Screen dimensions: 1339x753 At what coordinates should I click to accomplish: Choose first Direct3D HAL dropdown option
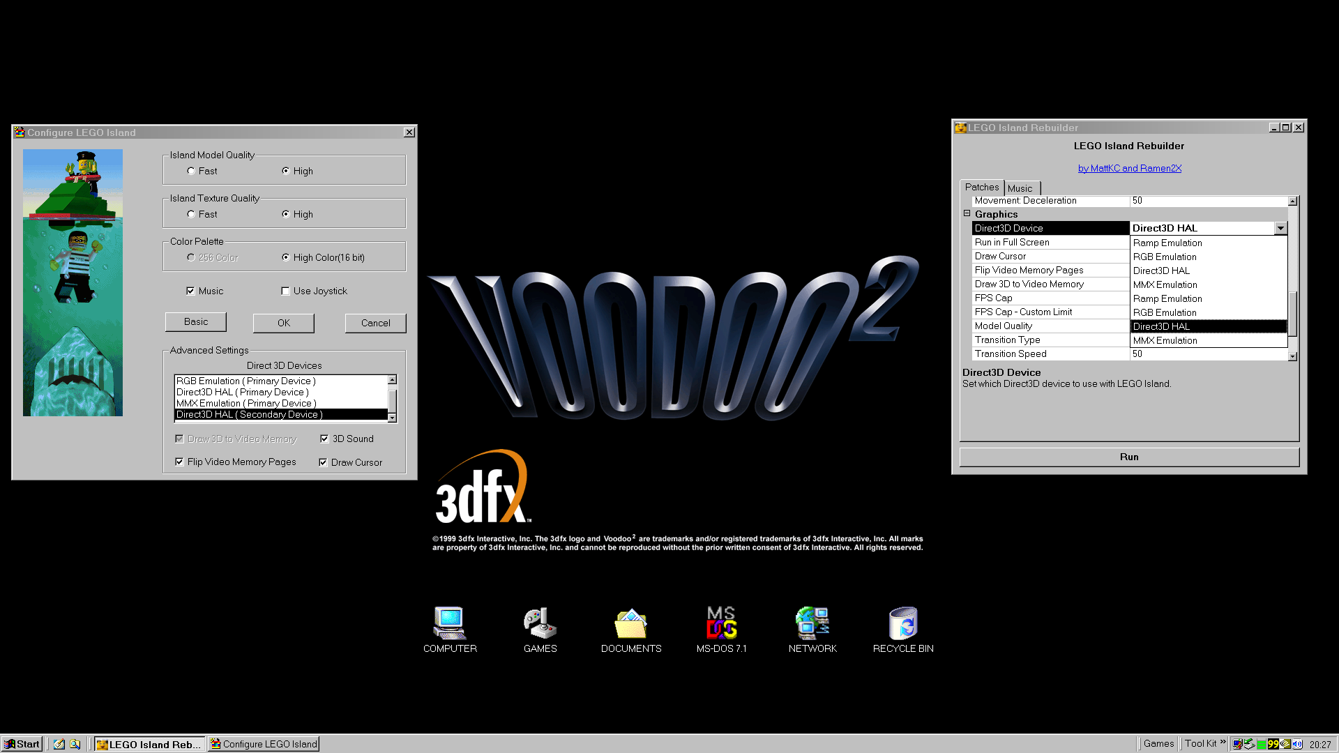(x=1209, y=271)
